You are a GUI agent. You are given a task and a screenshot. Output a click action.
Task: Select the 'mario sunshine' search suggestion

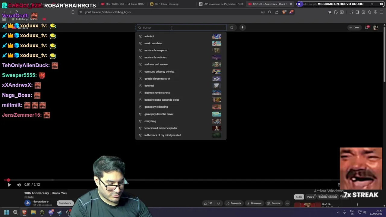click(181, 43)
